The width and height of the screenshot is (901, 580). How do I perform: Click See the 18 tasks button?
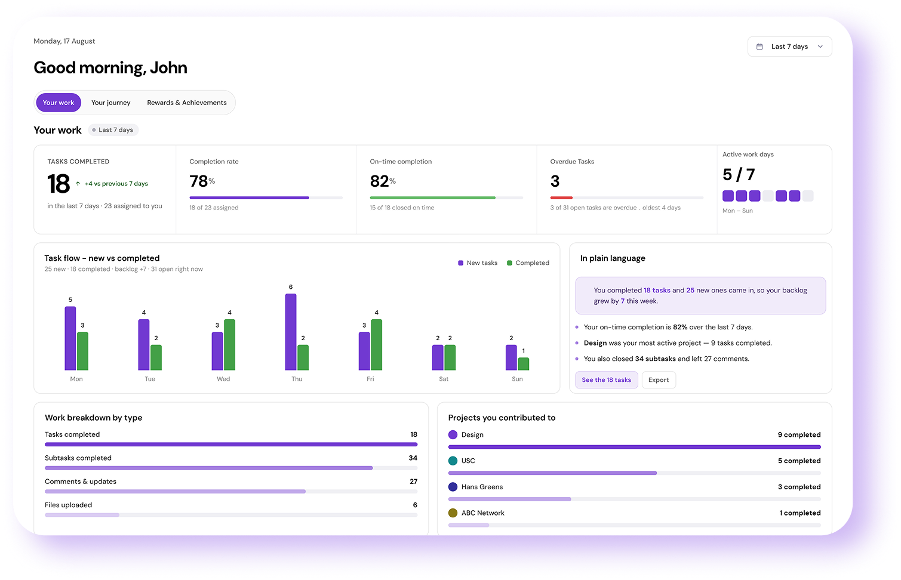pos(606,380)
